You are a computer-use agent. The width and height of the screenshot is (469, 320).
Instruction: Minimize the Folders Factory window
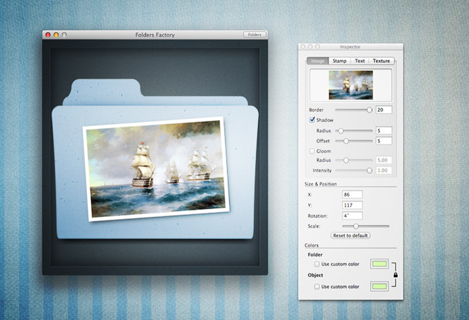56,35
